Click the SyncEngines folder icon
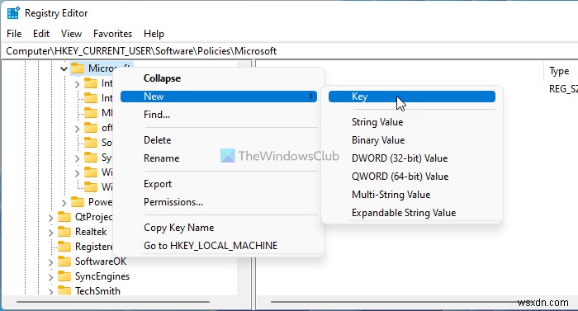The image size is (578, 311). click(x=64, y=276)
